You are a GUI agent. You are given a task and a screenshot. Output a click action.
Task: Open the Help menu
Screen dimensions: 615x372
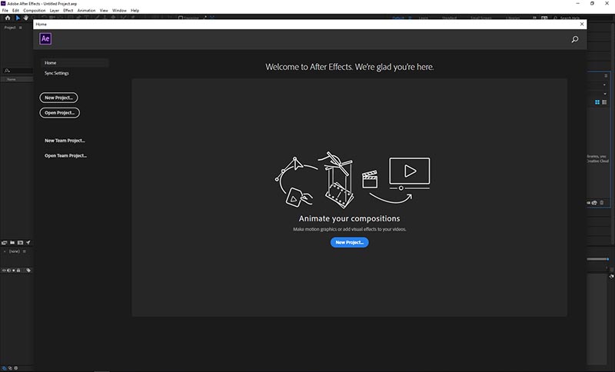tap(135, 11)
